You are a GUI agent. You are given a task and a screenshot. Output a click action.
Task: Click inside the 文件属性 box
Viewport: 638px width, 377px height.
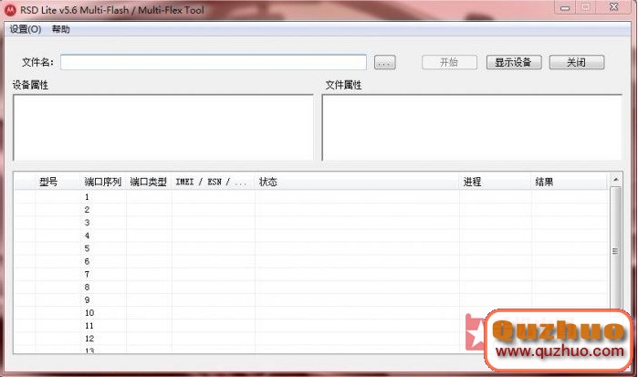coord(472,128)
